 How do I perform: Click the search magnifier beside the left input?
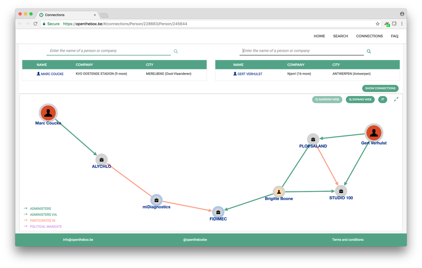[x=175, y=51]
